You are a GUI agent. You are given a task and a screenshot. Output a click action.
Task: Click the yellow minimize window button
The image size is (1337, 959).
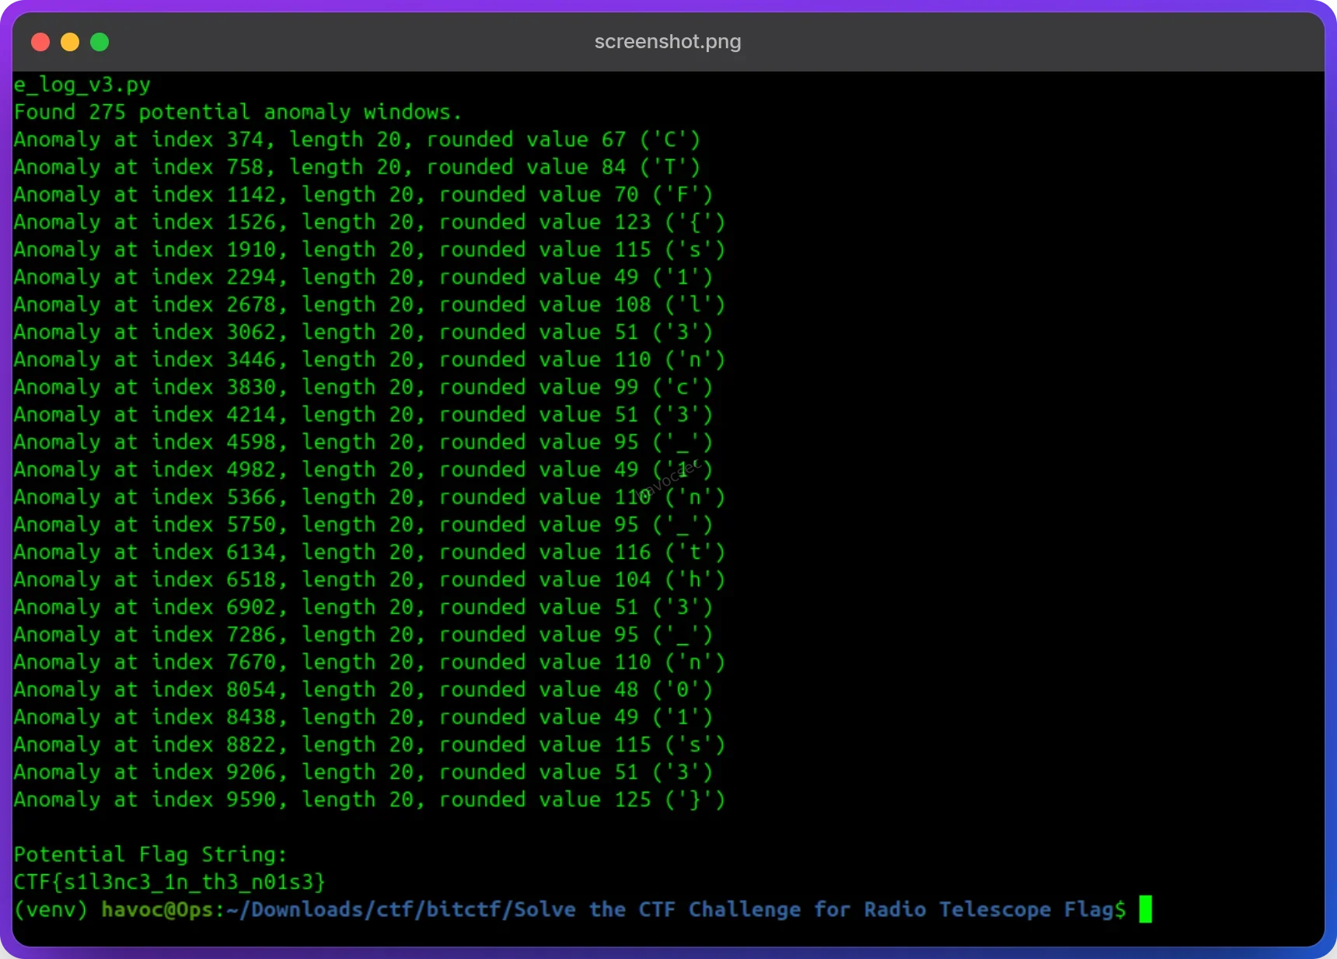click(70, 42)
